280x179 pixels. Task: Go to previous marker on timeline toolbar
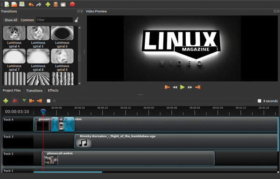[32, 101]
